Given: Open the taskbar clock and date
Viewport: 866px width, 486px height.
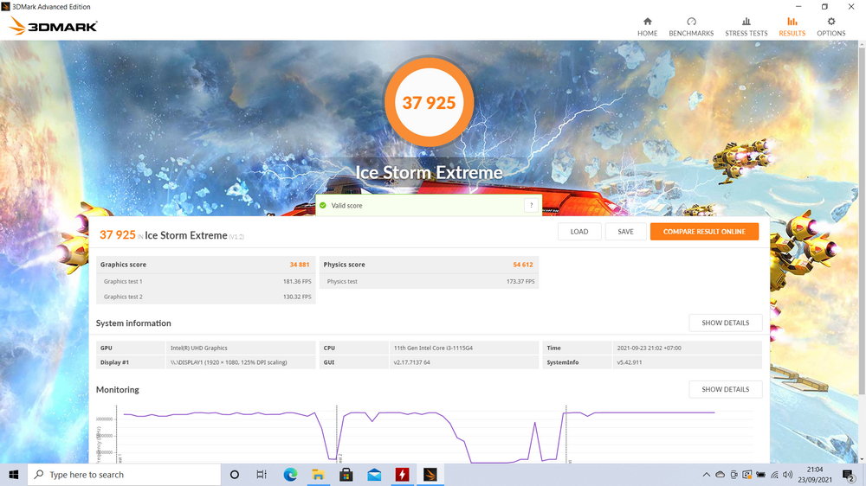Looking at the screenshot, I should (815, 475).
